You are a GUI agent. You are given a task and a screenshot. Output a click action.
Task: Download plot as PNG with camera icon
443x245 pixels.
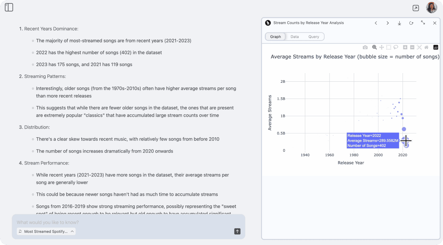click(x=365, y=47)
